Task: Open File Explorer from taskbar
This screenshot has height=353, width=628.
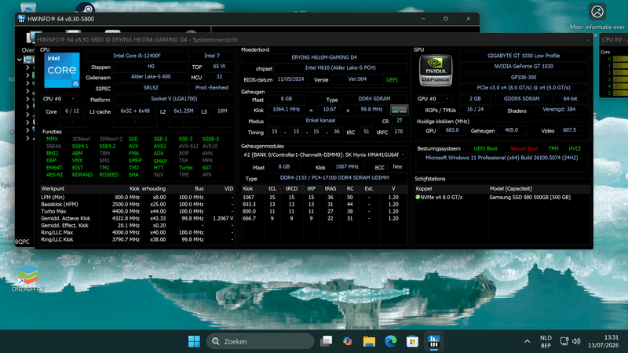Action: pos(369,341)
